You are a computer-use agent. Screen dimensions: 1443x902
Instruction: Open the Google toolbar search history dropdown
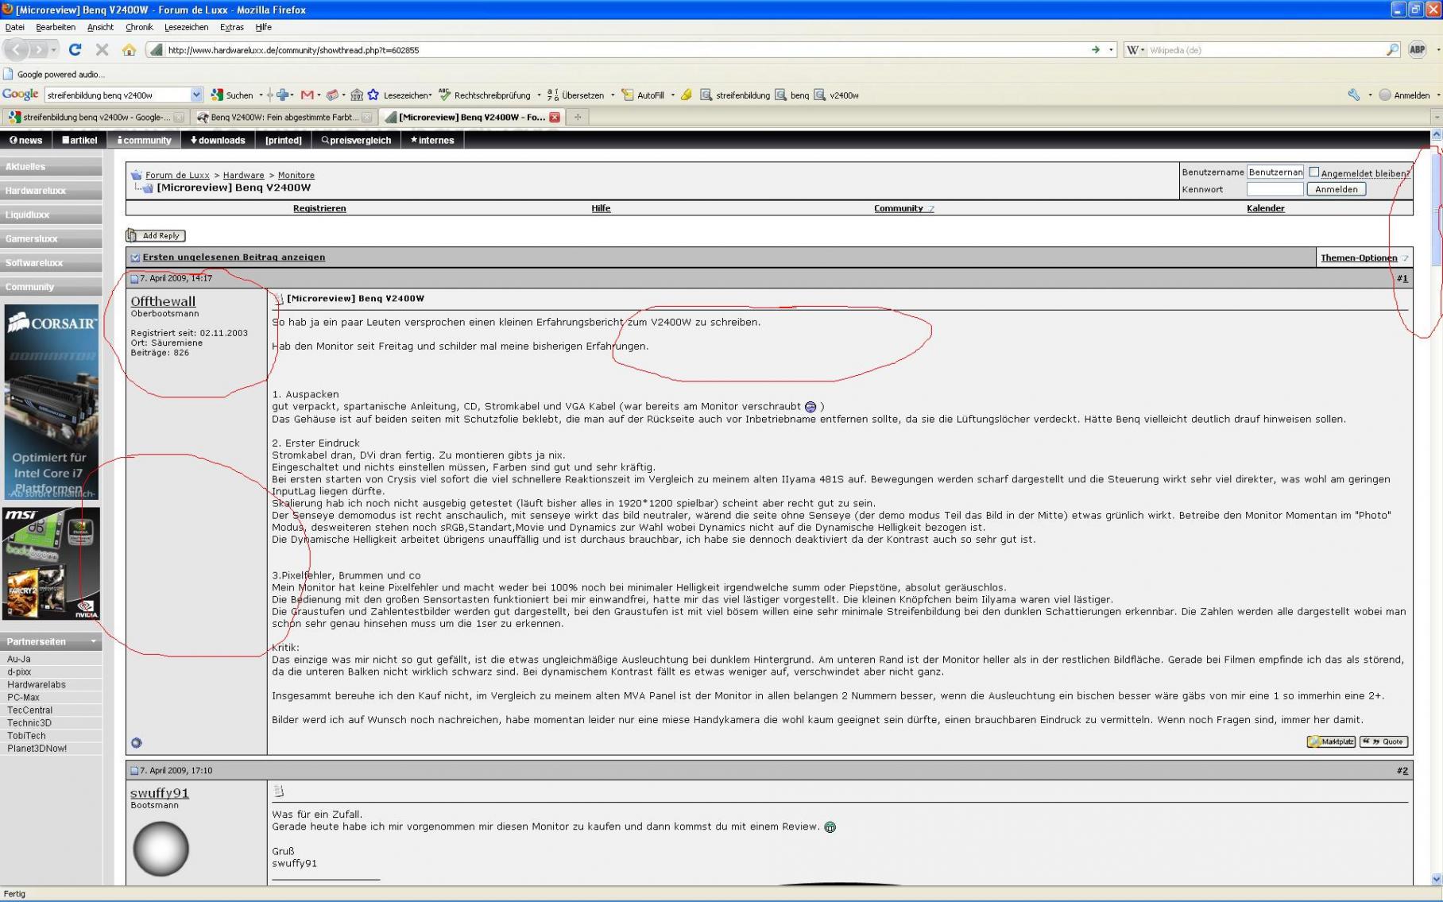coord(196,95)
